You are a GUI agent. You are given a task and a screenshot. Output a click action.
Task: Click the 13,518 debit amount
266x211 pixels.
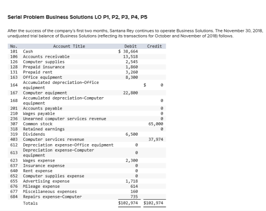point(131,56)
